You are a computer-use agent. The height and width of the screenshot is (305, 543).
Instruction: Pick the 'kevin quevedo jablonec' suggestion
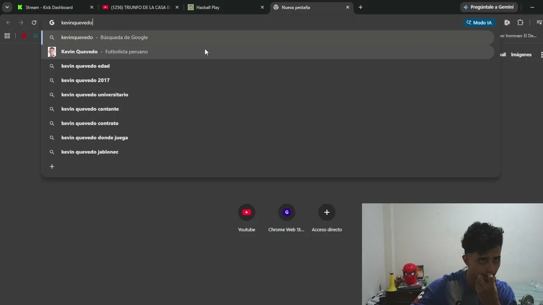click(x=268, y=152)
